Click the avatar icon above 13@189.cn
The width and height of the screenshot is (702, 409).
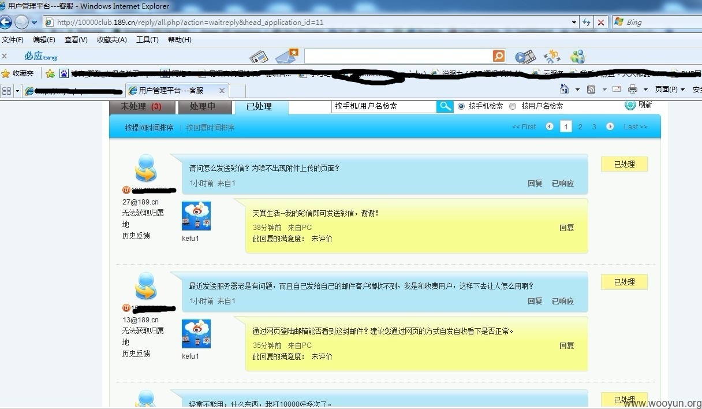tap(146, 287)
